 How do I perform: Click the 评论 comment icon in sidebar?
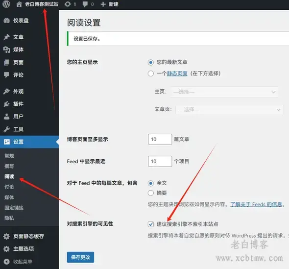tap(6, 75)
